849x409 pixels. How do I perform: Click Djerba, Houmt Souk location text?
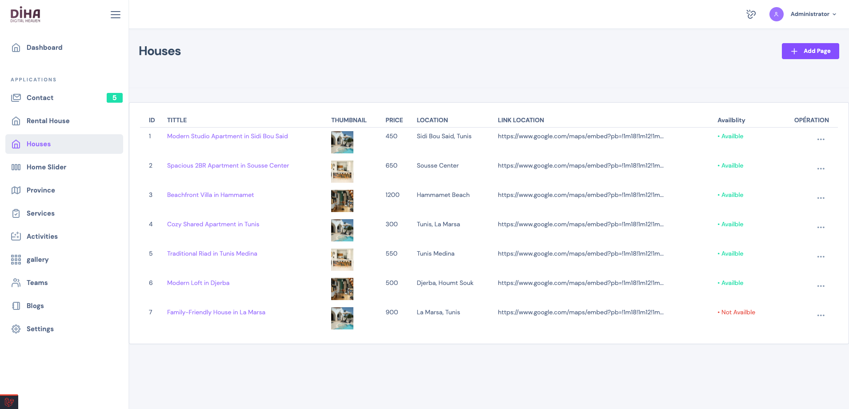[445, 283]
